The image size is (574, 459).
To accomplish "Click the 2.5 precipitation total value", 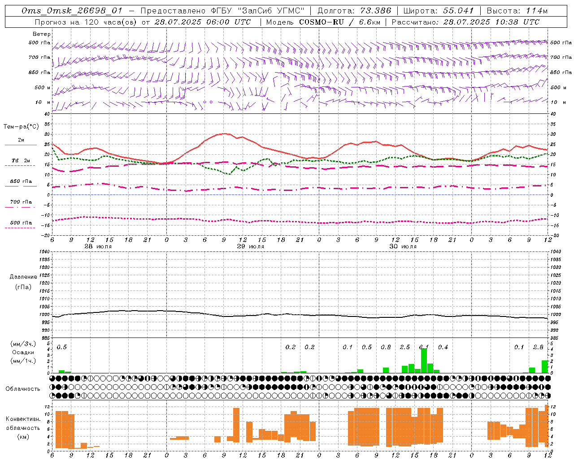I will 404,347.
